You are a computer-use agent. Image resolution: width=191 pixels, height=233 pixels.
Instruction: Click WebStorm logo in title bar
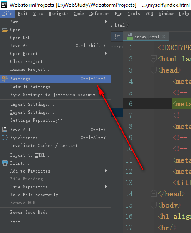coord(4,5)
